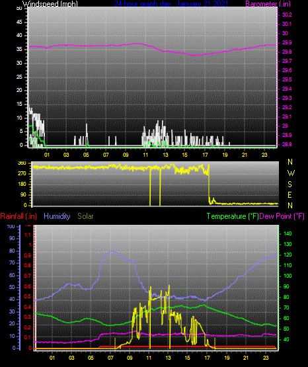The image size is (308, 367).
Task: Select the green "Temperature (°F)" legend label
Action: 233,216
